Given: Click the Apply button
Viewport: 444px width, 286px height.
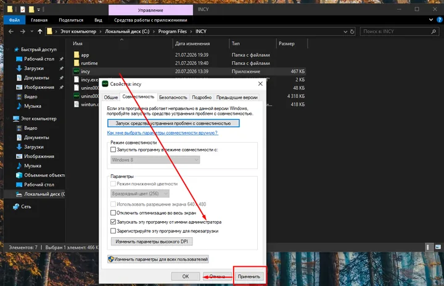Looking at the screenshot, I should pos(249,276).
